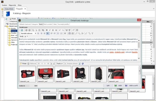Toggle underline formatting in the editor toolbar
Image resolution: width=156 pixels, height=101 pixels.
point(53,30)
